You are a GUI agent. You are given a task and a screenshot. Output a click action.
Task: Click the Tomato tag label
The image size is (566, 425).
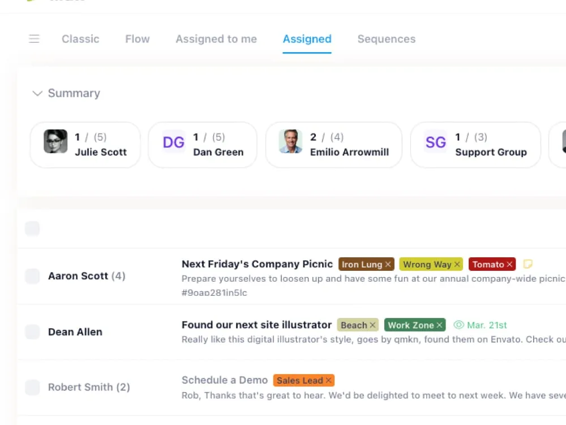point(488,264)
